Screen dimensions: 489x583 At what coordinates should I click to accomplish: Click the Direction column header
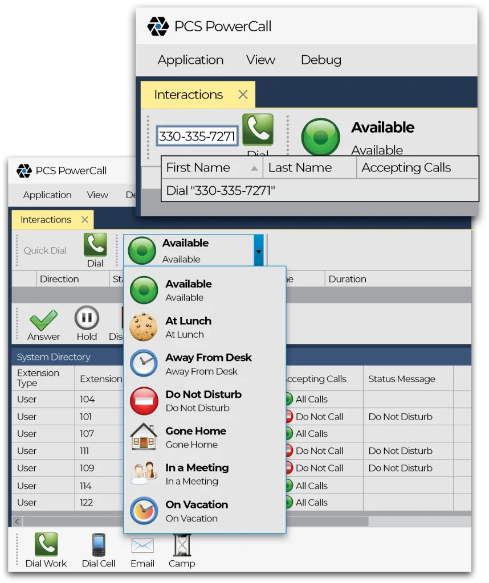pyautogui.click(x=72, y=279)
